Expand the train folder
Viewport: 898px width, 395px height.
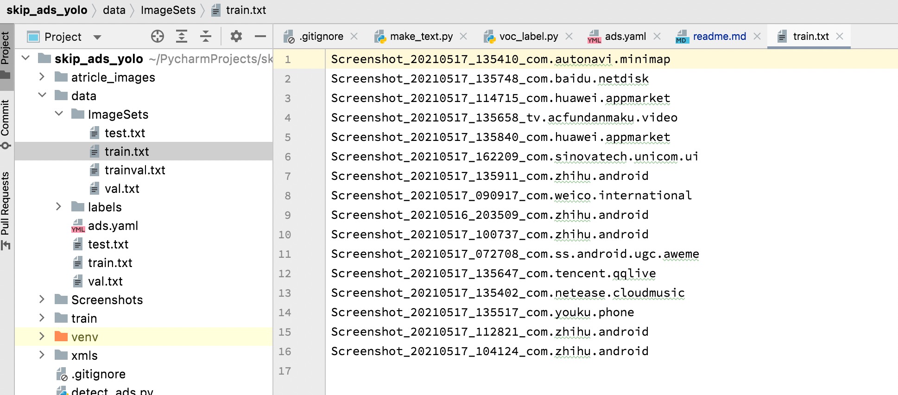point(42,318)
